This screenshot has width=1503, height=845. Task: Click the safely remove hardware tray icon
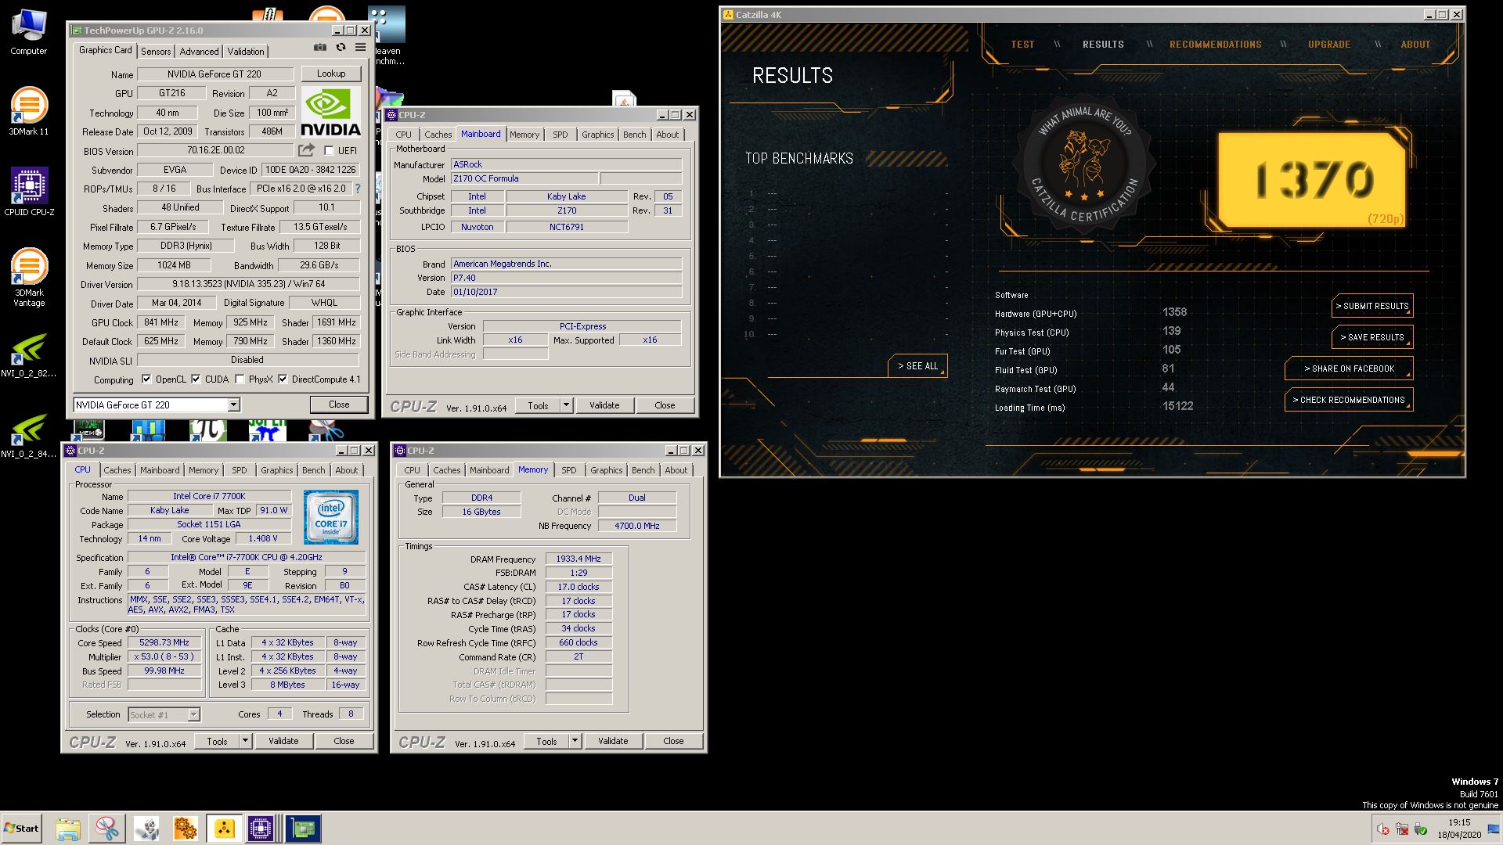point(1421,829)
